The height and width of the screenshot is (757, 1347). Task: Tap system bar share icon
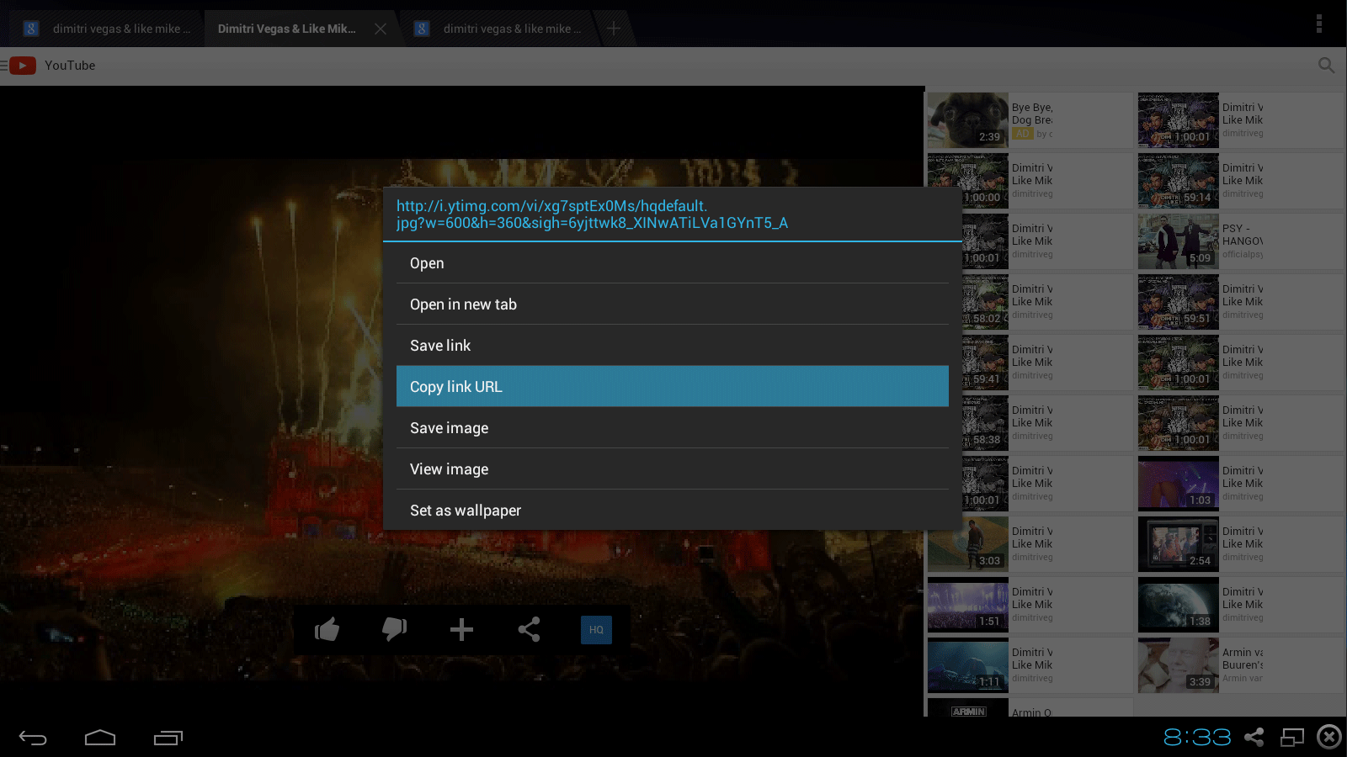[1254, 738]
